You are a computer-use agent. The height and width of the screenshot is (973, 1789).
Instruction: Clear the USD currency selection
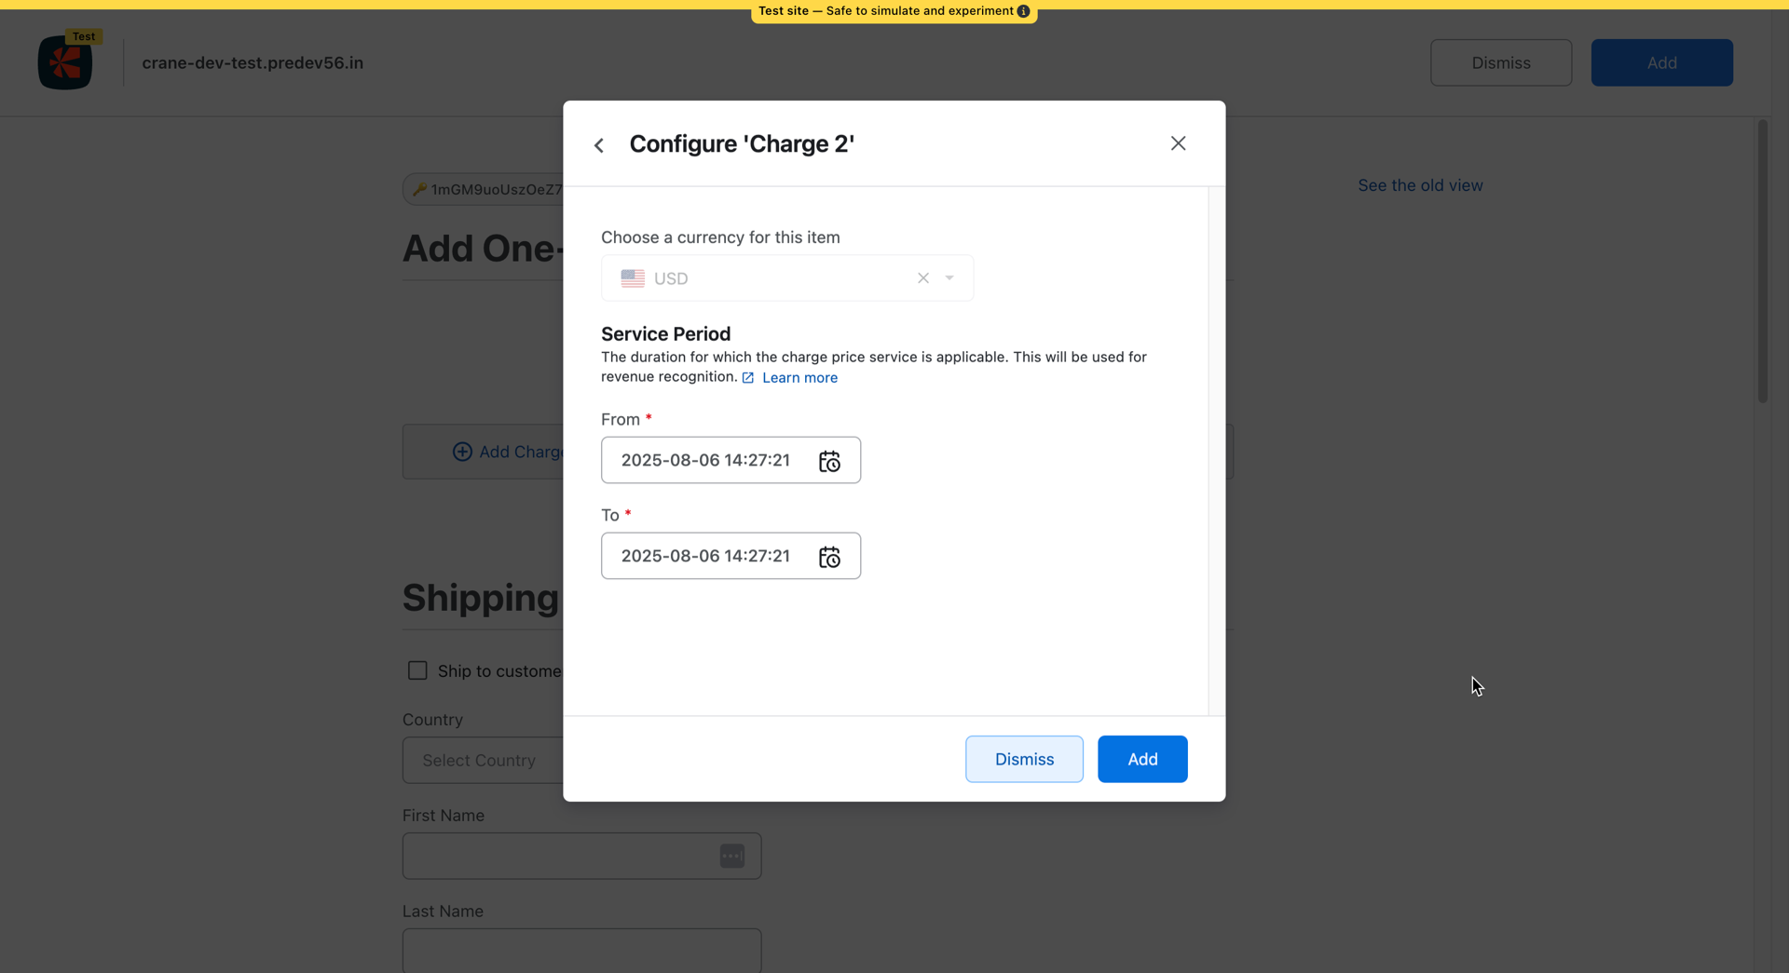(x=922, y=278)
